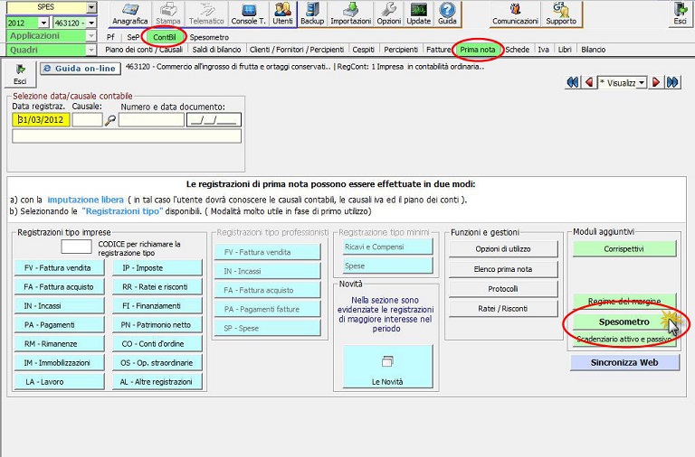Click the Le Novità button
Screen dimensions: 695x457
point(387,367)
